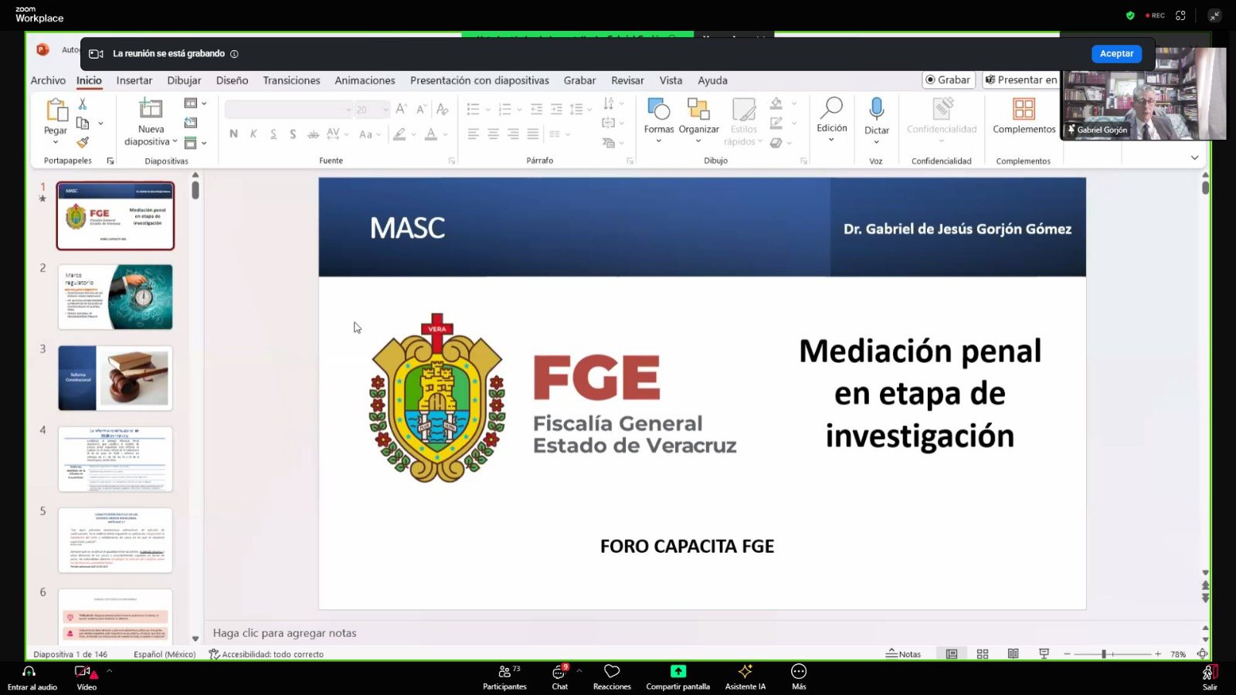Expand the Nueva diapositiva dropdown
The width and height of the screenshot is (1236, 695).
point(175,142)
